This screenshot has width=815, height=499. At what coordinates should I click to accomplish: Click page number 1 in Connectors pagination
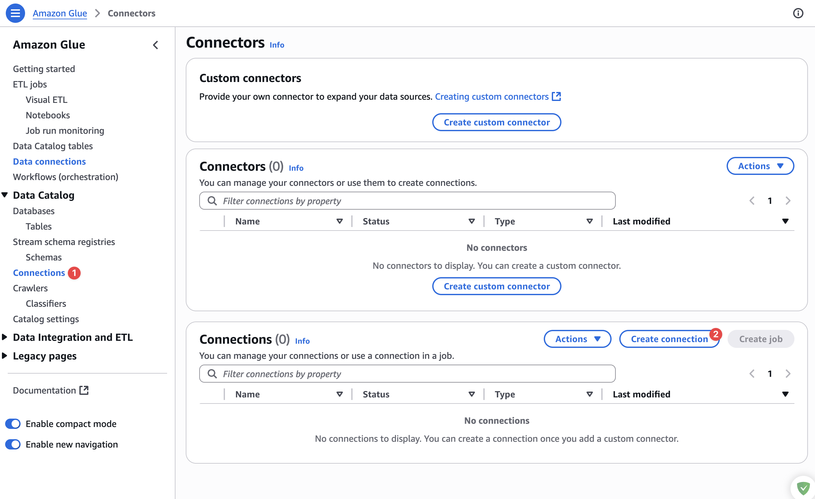pos(770,201)
